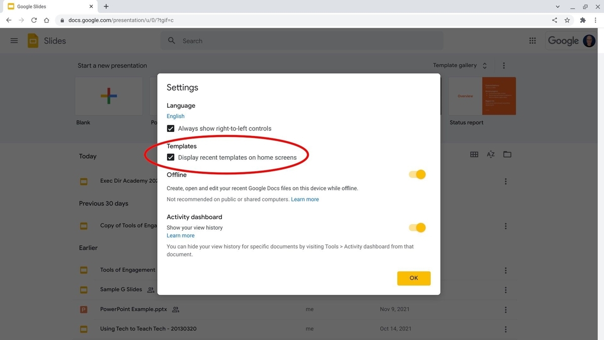
Task: Open the Google apps grid launcher
Action: 532,40
